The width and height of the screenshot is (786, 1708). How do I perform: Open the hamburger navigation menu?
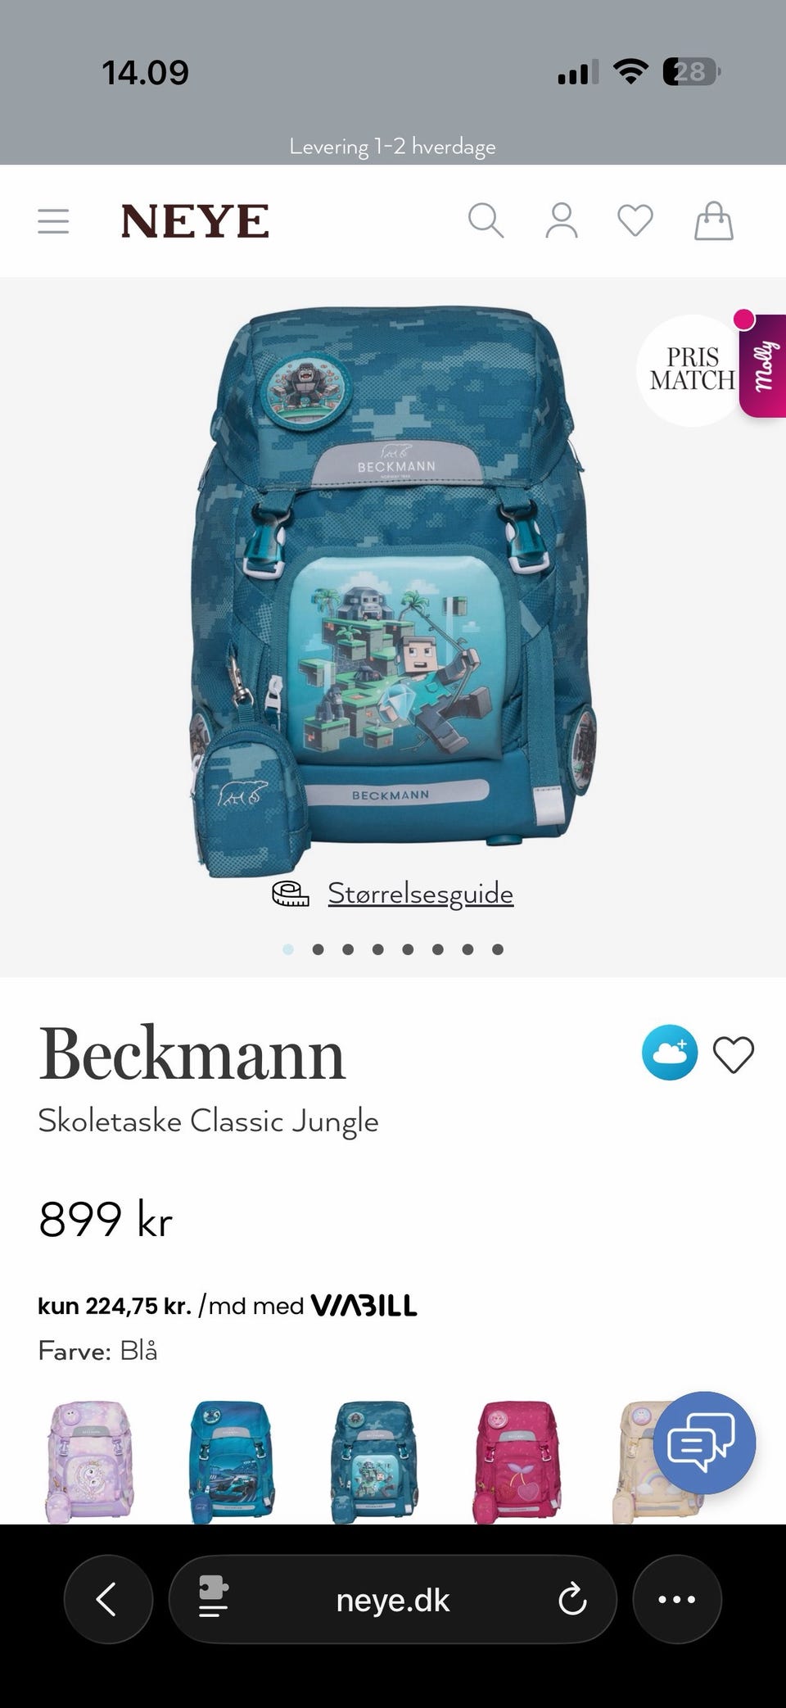[x=53, y=221]
